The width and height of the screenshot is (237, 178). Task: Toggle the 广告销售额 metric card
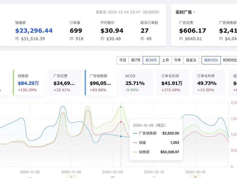click(101, 83)
